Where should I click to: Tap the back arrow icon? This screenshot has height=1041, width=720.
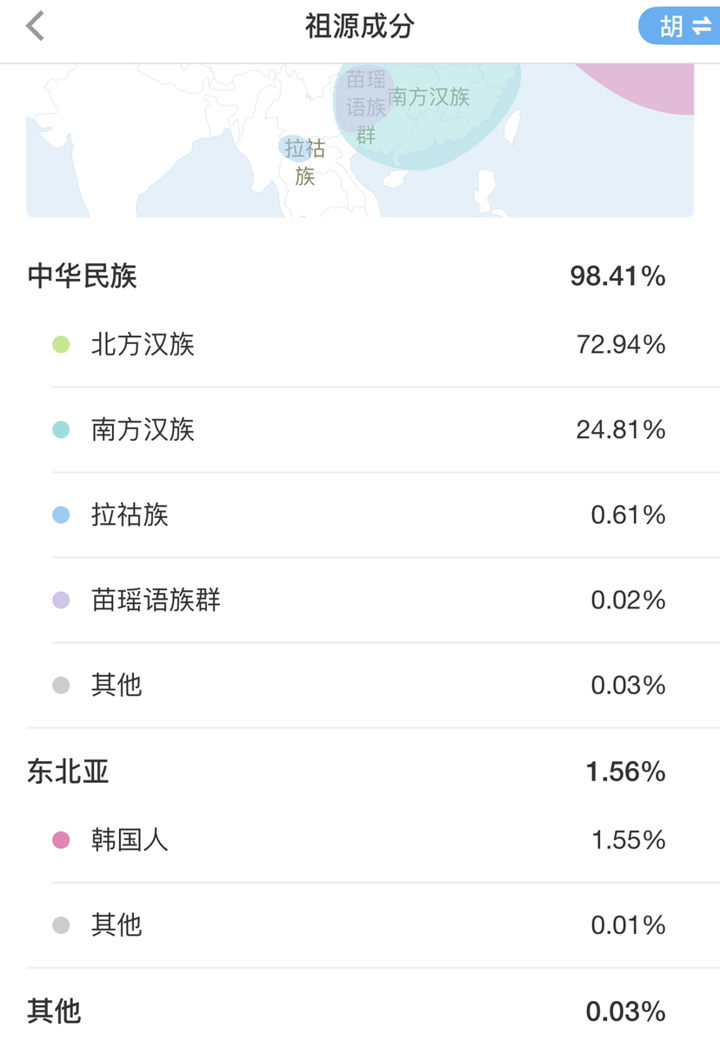coord(35,27)
